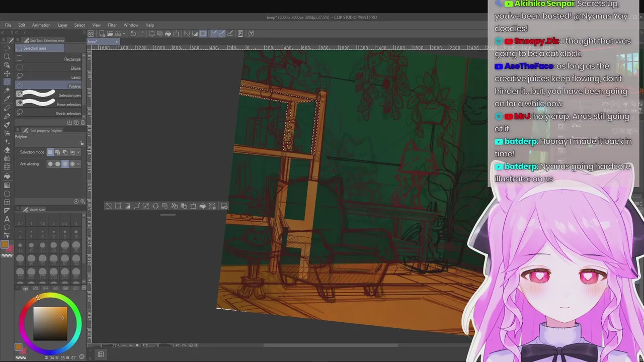This screenshot has height=362, width=644.
Task: Click transparent color swatch in tool palette
Action: (x=8, y=255)
